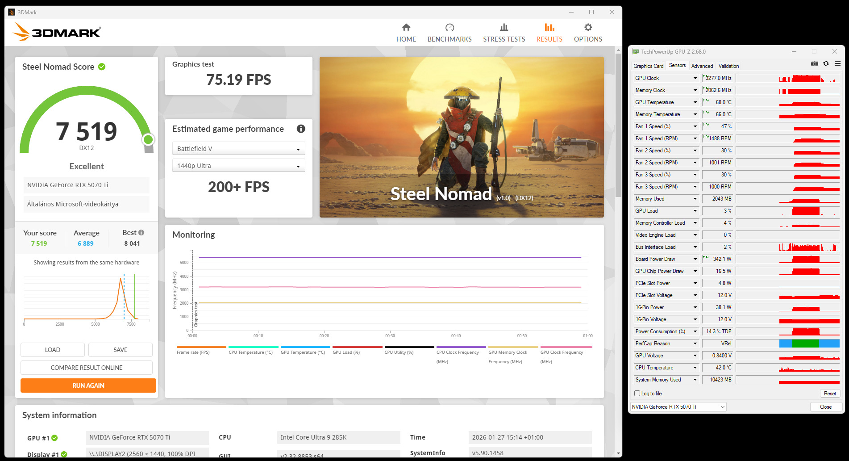The width and height of the screenshot is (849, 461).
Task: Click the score gauge end marker
Action: click(x=148, y=139)
